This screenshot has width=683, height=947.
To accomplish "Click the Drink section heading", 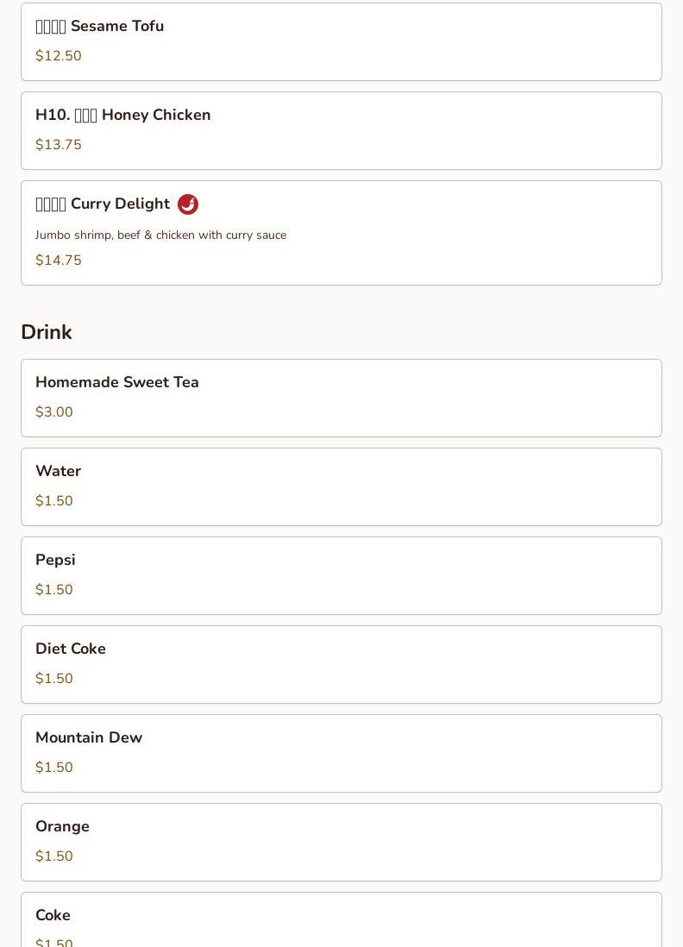I will pos(47,332).
